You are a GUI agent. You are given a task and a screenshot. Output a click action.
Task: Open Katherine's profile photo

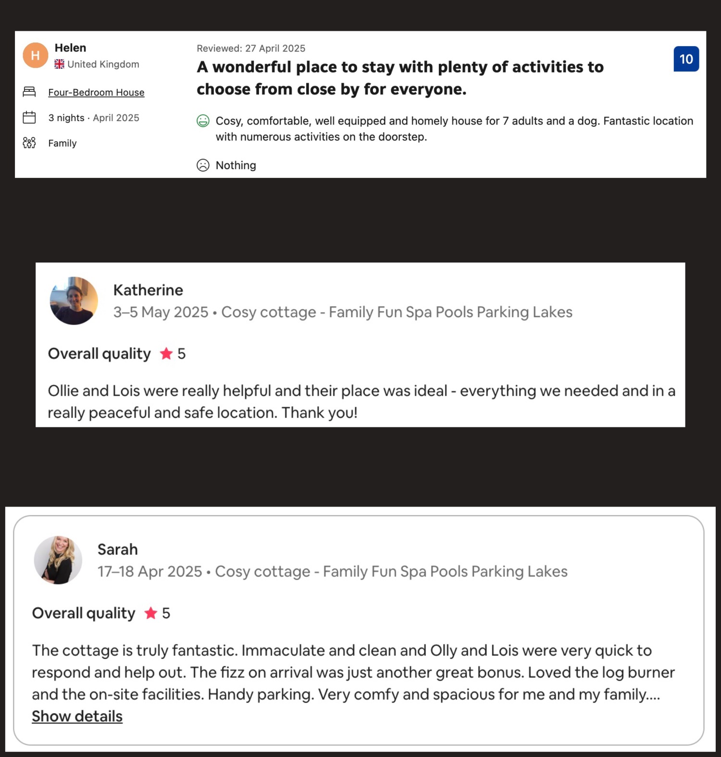(74, 301)
